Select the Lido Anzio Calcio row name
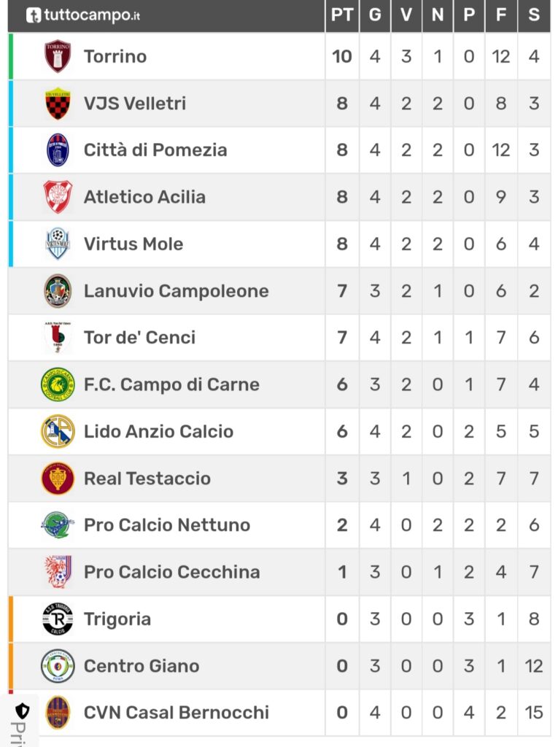 click(x=159, y=431)
